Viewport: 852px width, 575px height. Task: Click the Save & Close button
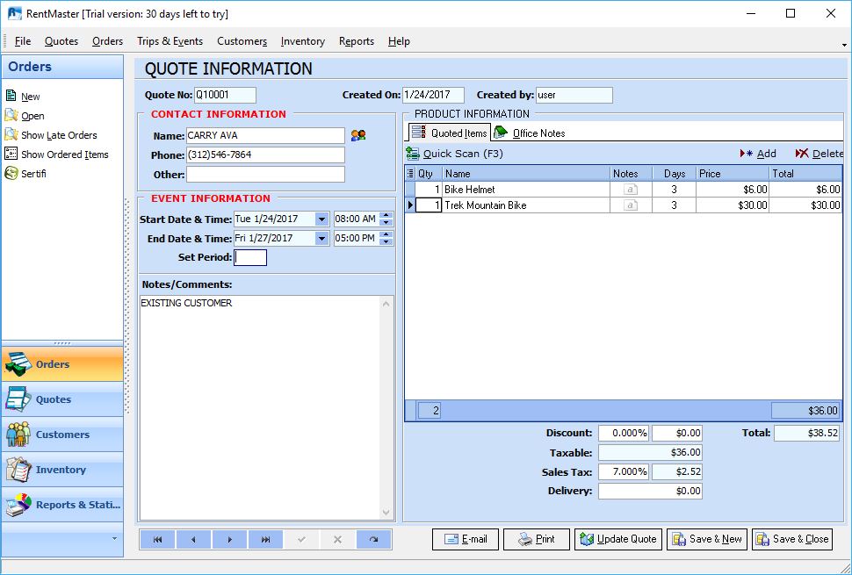791,539
